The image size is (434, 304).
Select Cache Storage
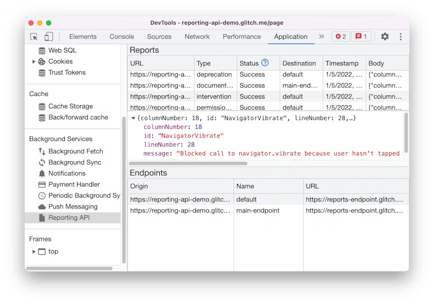71,106
